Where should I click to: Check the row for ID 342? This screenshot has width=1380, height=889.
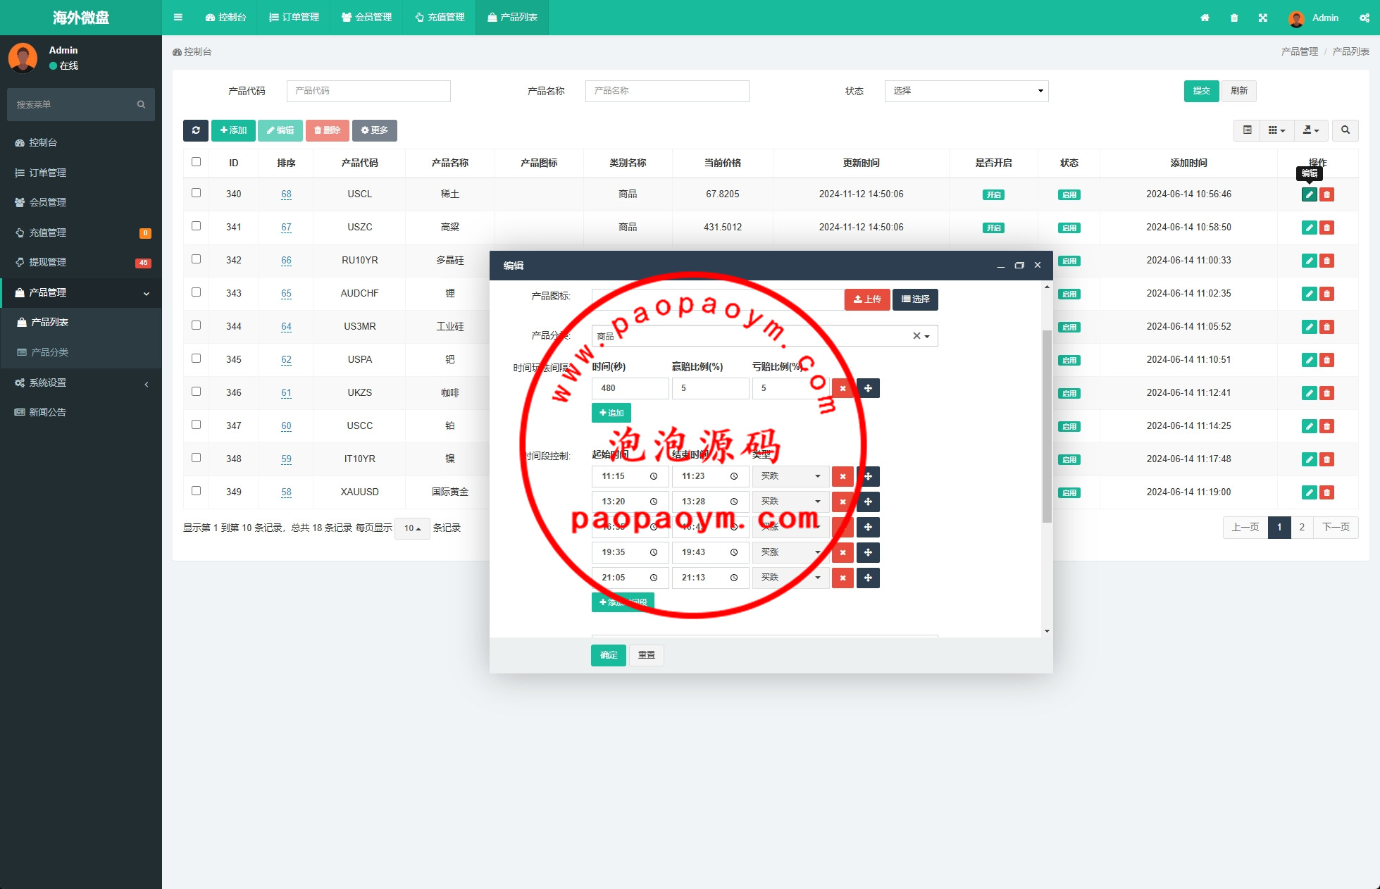click(196, 259)
